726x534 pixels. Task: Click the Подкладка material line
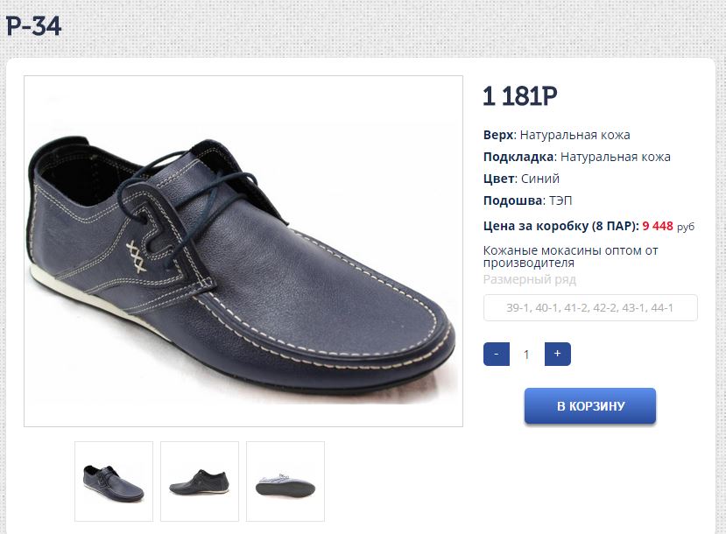[577, 157]
